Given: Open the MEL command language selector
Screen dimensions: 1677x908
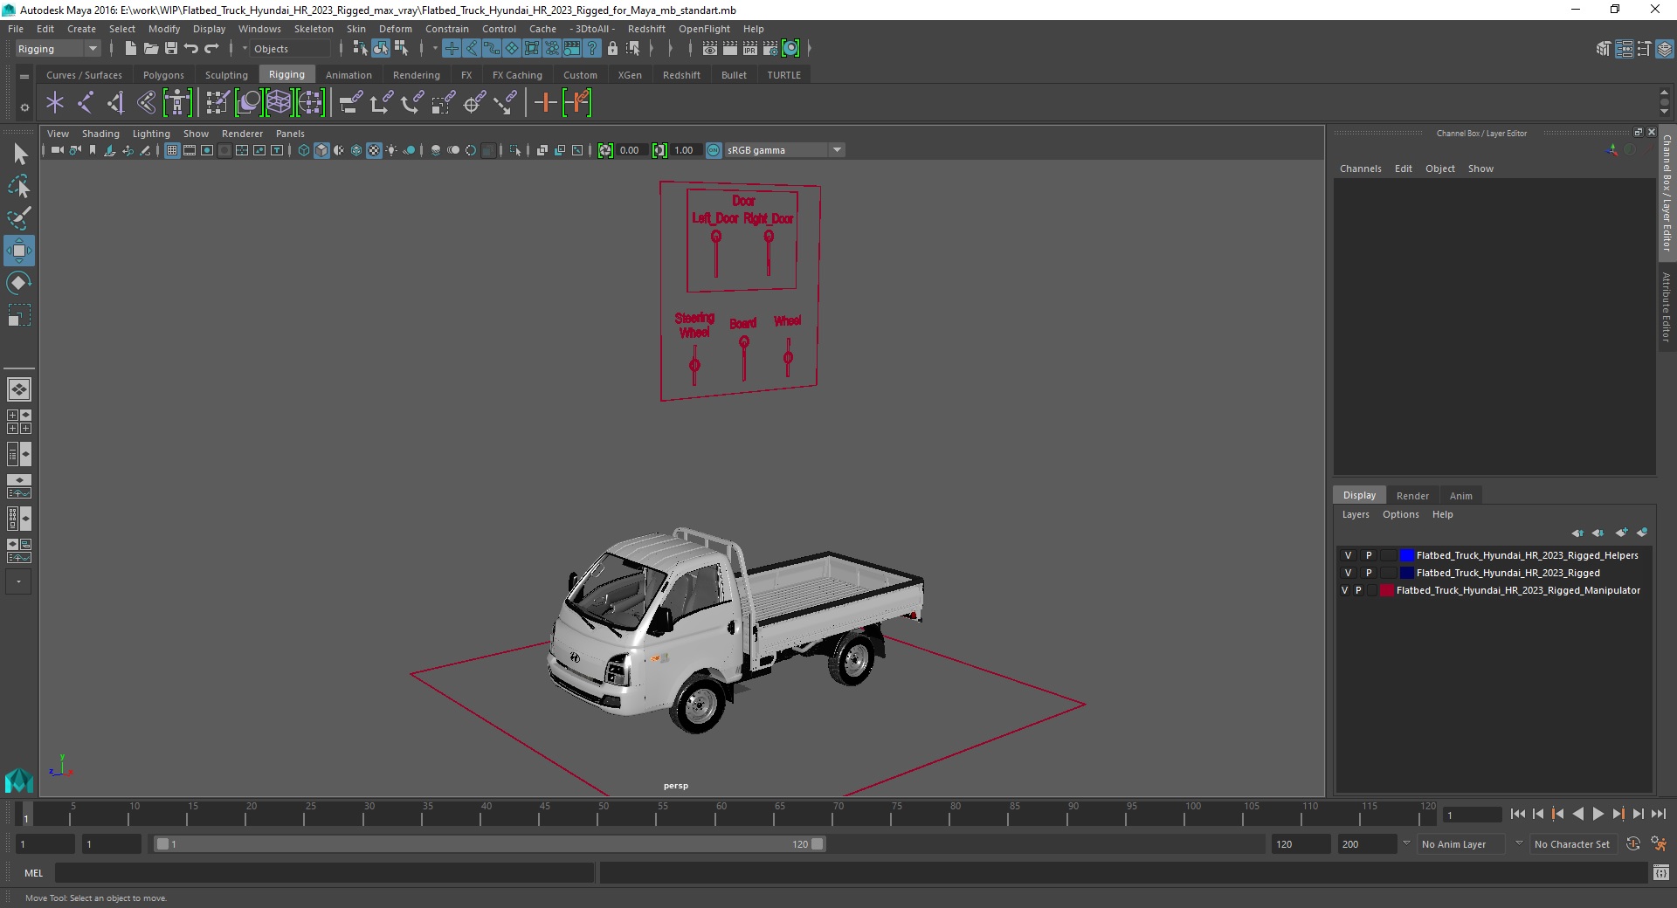Looking at the screenshot, I should click(x=33, y=872).
